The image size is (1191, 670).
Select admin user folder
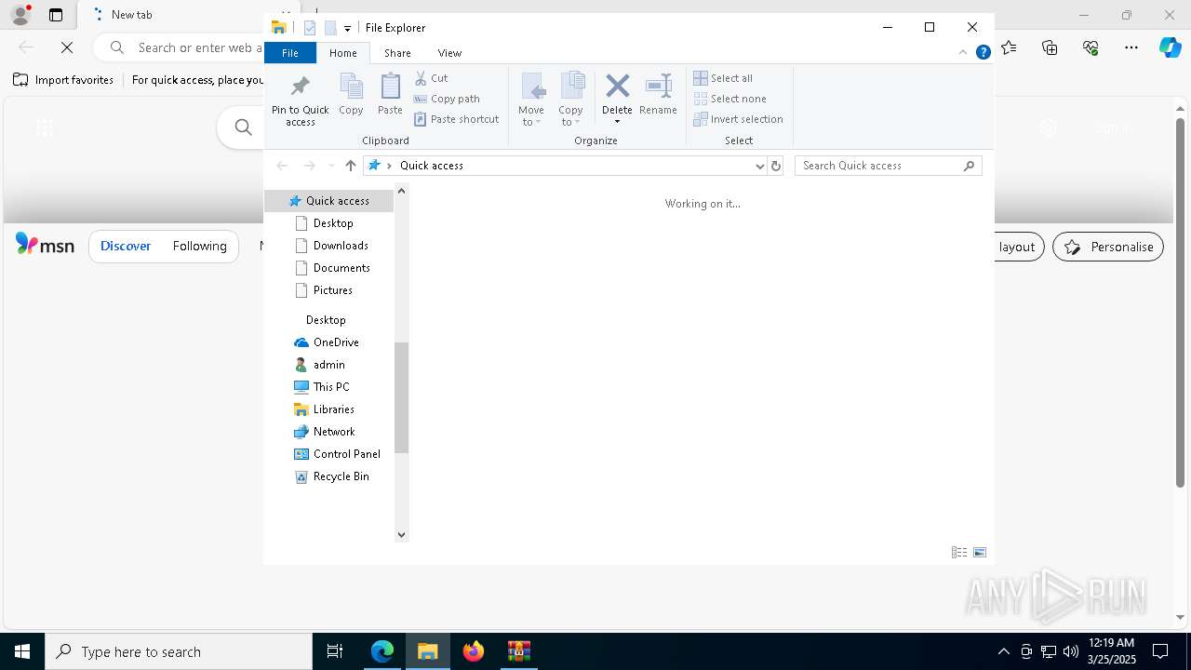point(329,365)
